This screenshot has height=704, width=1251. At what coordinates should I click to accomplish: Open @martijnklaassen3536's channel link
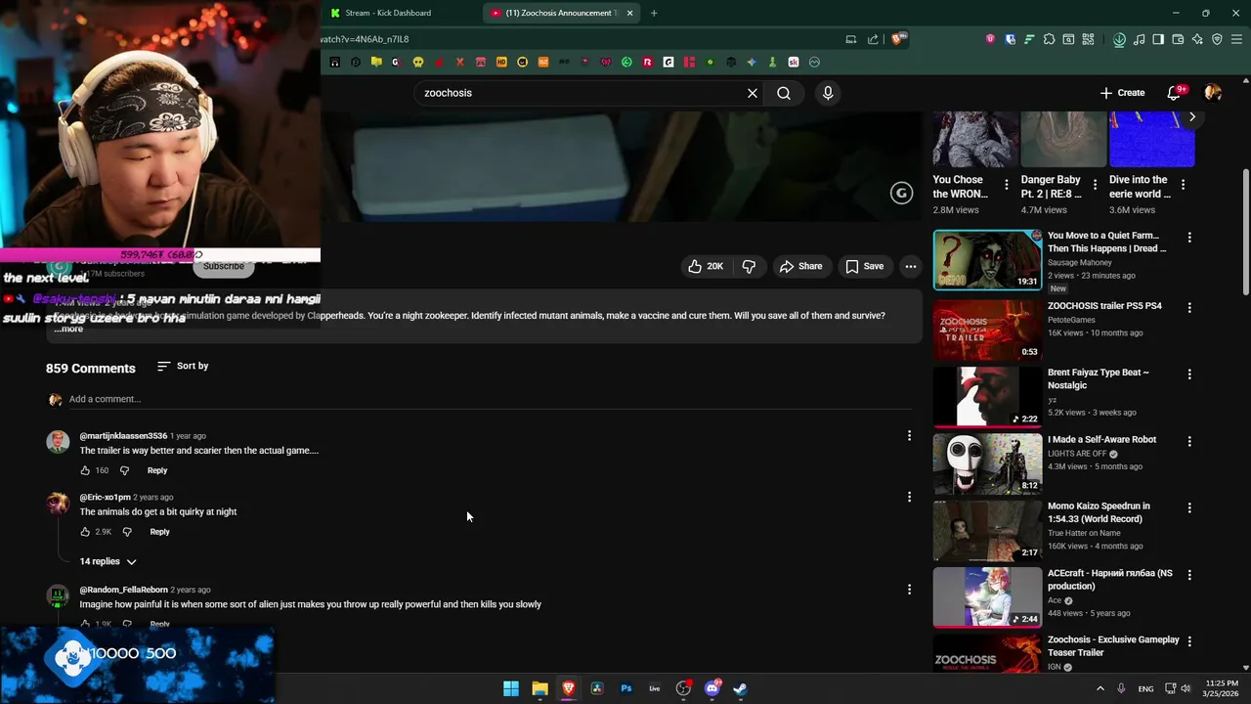click(x=123, y=436)
